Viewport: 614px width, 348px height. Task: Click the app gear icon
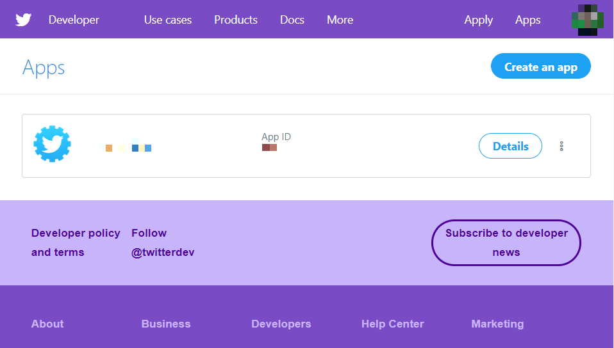[x=52, y=145]
